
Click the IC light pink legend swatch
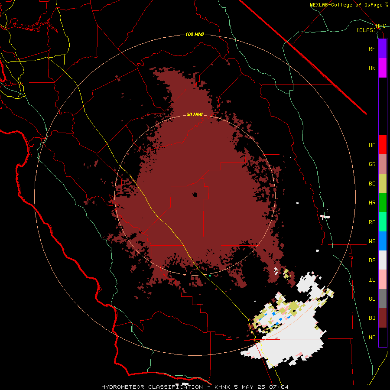coord(383,279)
